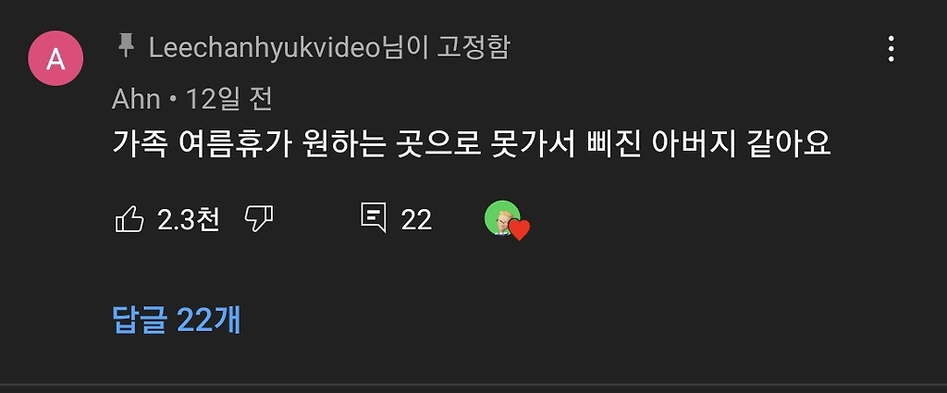This screenshot has width=947, height=393.
Task: Click the 2.3천 like count
Action: (x=189, y=219)
